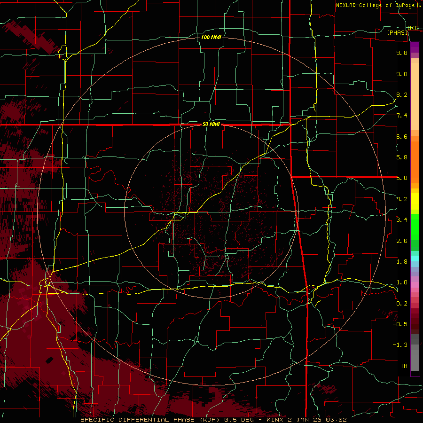Screen dimensions: 423x423
Task: Click the 03:02 timestamp in the caption
Action: pos(336,420)
